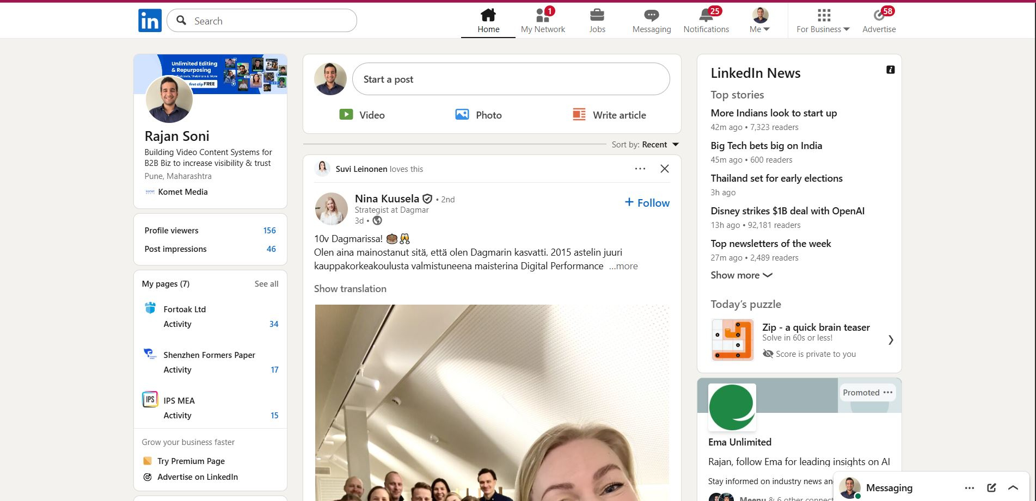Click Show translation link
This screenshot has height=501, width=1036.
350,289
